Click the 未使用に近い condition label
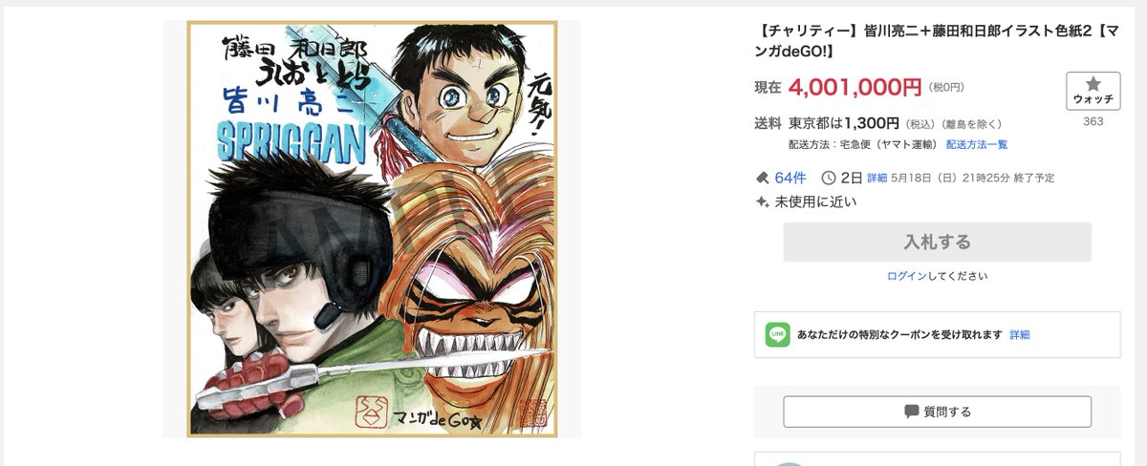The image size is (1147, 466). [x=816, y=201]
